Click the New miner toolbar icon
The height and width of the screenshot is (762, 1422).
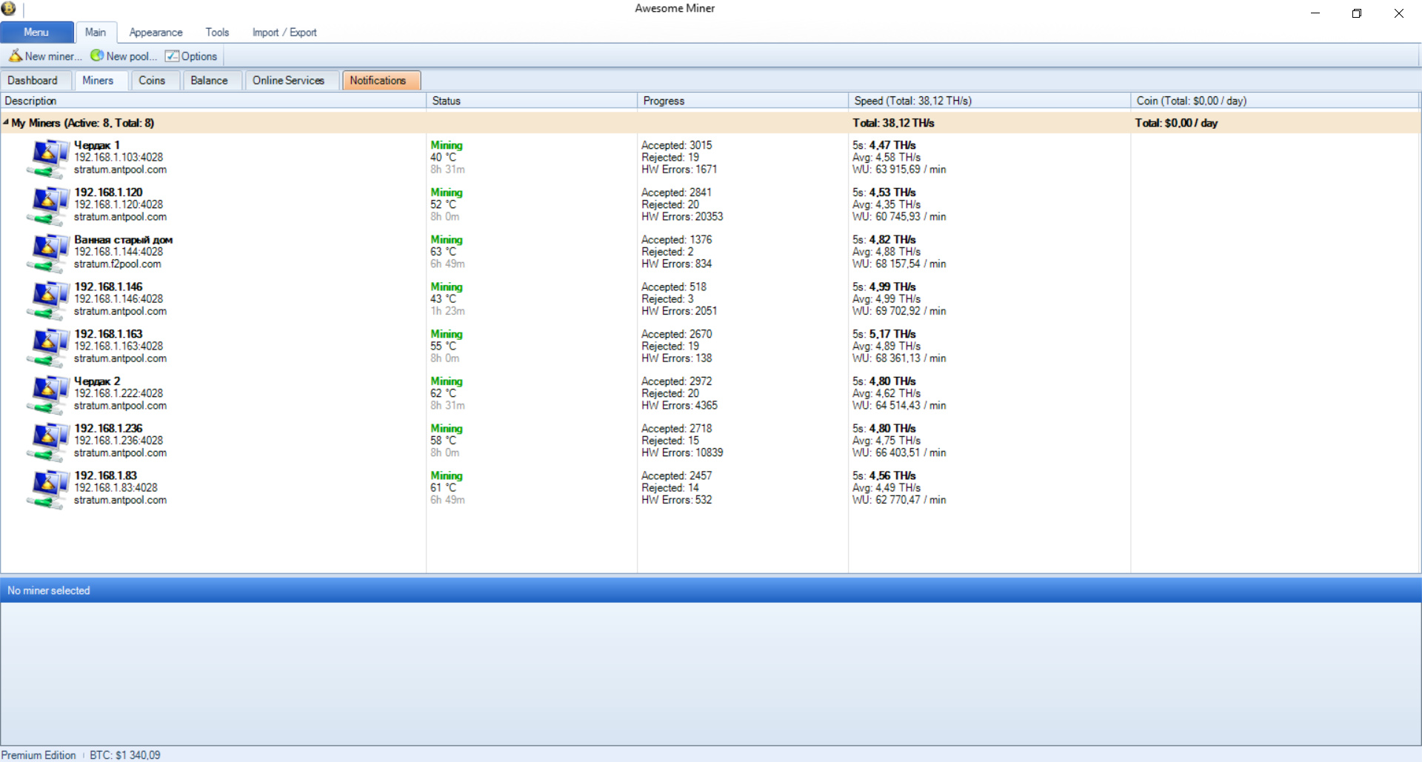16,56
